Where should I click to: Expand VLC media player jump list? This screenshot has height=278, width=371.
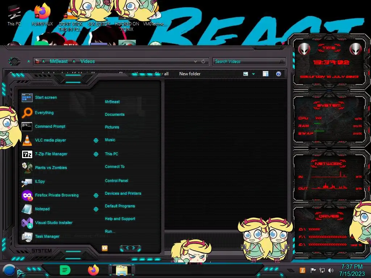tap(96, 140)
